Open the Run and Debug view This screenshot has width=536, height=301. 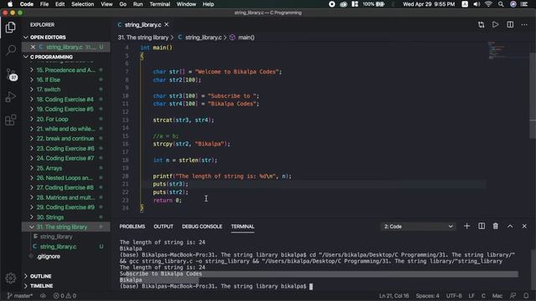point(11,97)
